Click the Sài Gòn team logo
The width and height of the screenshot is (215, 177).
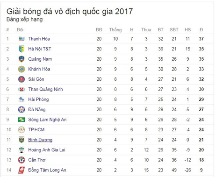[x=21, y=79]
